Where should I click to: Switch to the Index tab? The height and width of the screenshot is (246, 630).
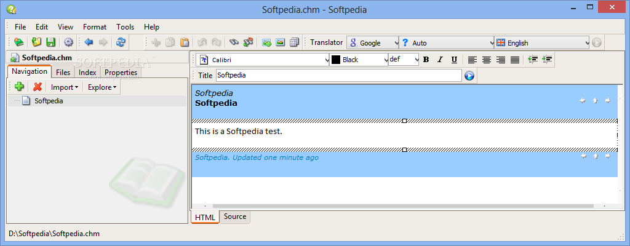click(x=87, y=73)
